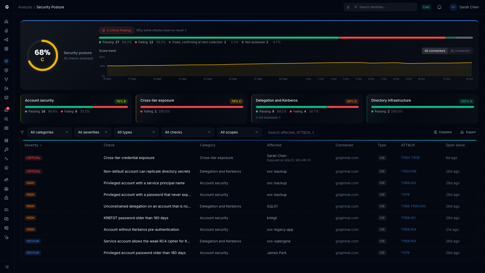This screenshot has height=273, width=485.
Task: Click the shield Security Posture sidebar icon
Action: [x=7, y=61]
